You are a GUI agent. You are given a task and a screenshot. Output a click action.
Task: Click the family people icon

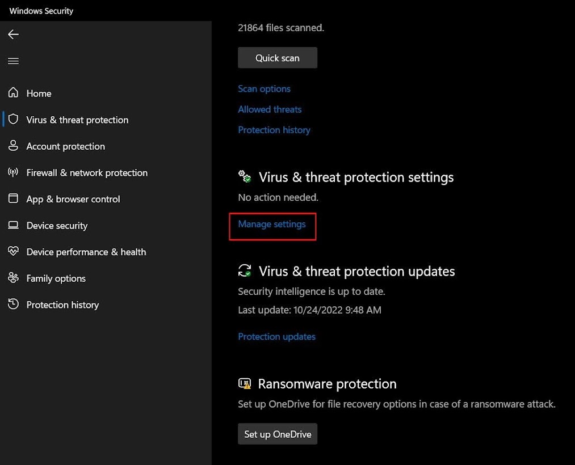click(x=13, y=278)
